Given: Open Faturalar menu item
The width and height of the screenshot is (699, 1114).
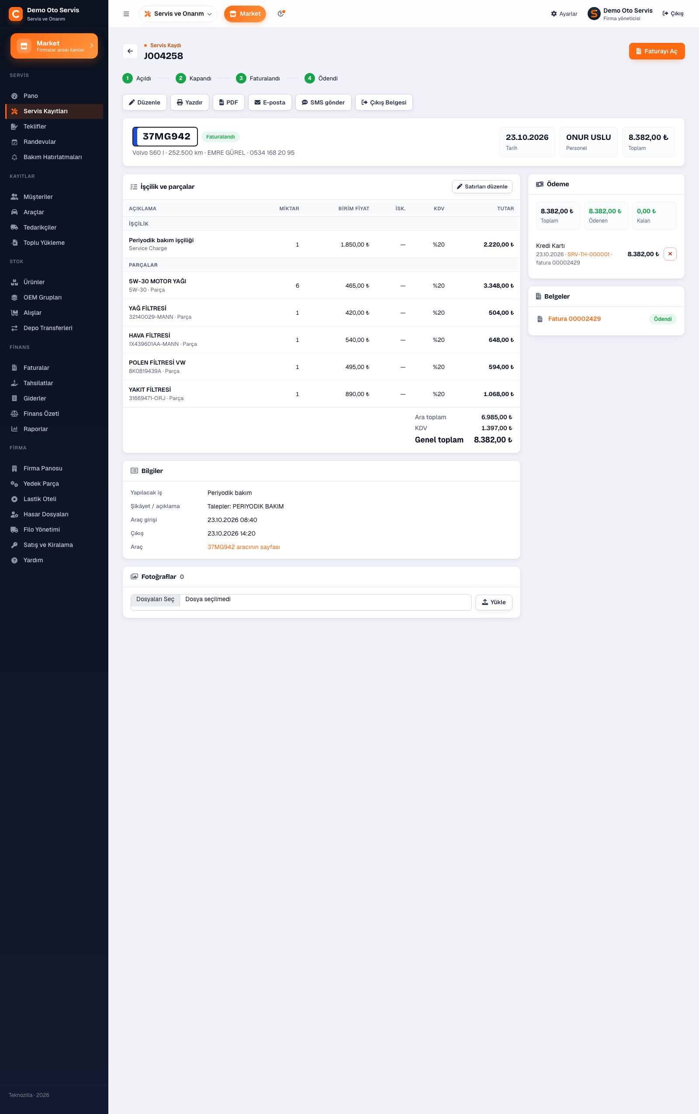Looking at the screenshot, I should coord(54,368).
